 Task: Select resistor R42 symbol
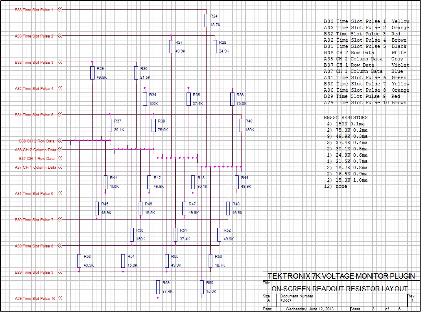pyautogui.click(x=149, y=182)
